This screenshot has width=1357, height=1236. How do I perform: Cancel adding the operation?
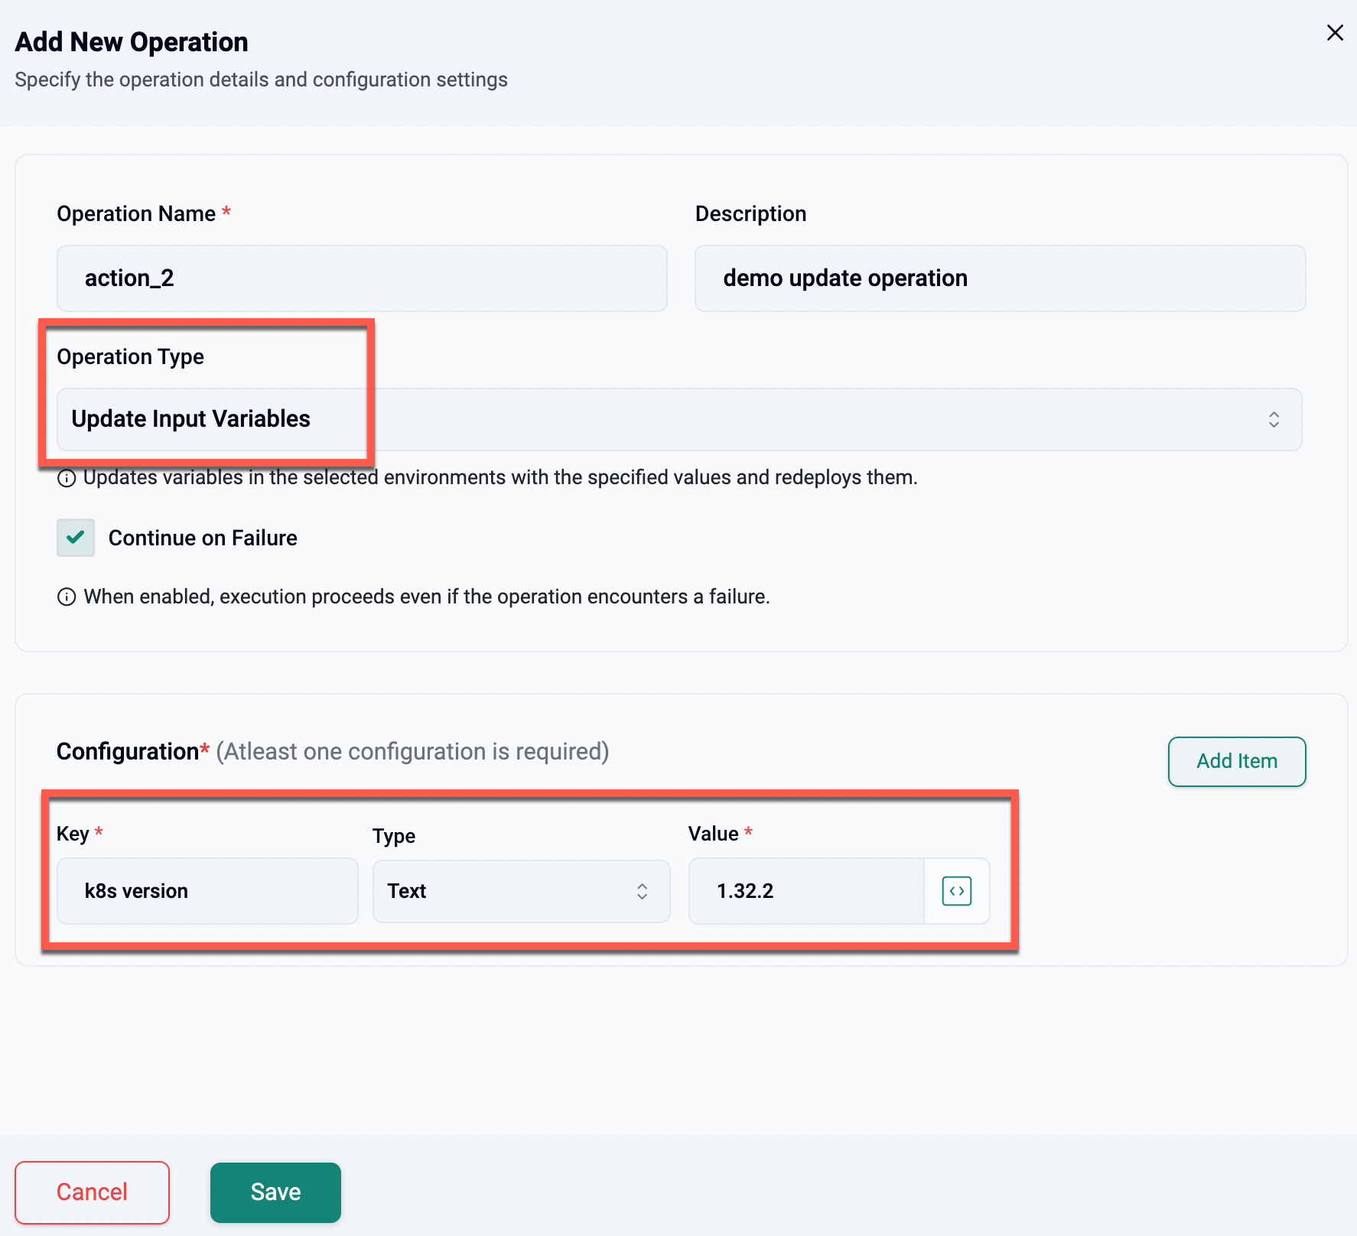click(x=93, y=1192)
